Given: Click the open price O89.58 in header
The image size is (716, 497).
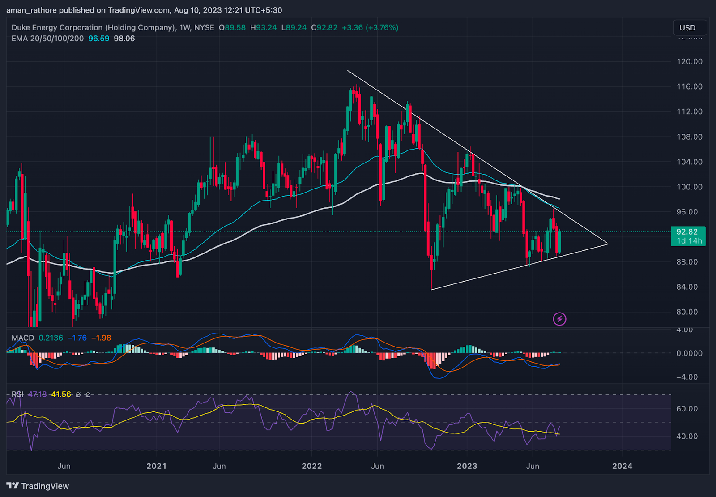Looking at the screenshot, I should pos(232,27).
